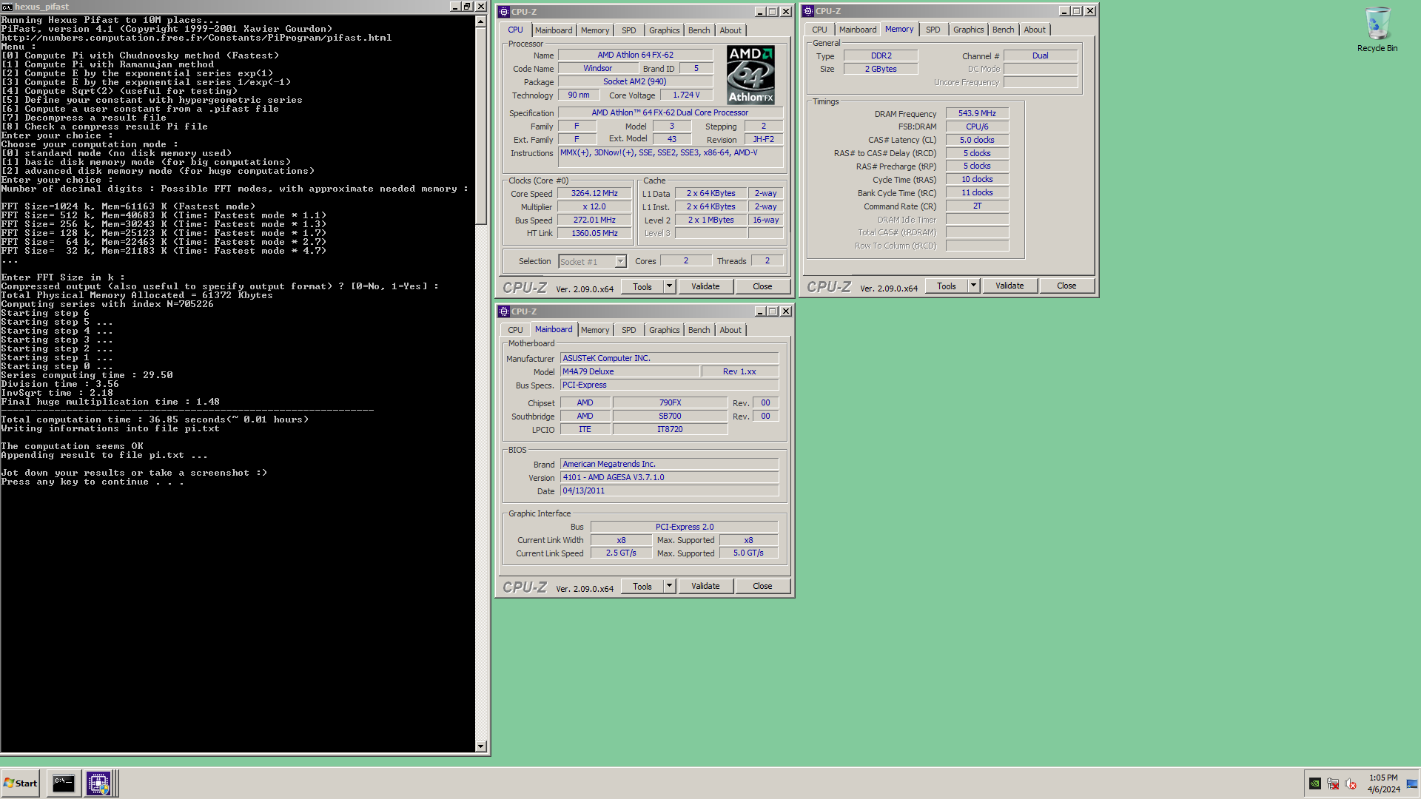Click the memory Size 2 GBytes field
The height and width of the screenshot is (799, 1421).
881,69
